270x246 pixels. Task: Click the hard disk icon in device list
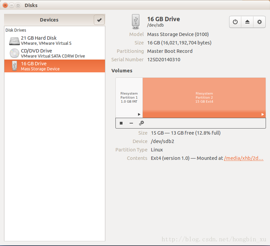(14, 41)
